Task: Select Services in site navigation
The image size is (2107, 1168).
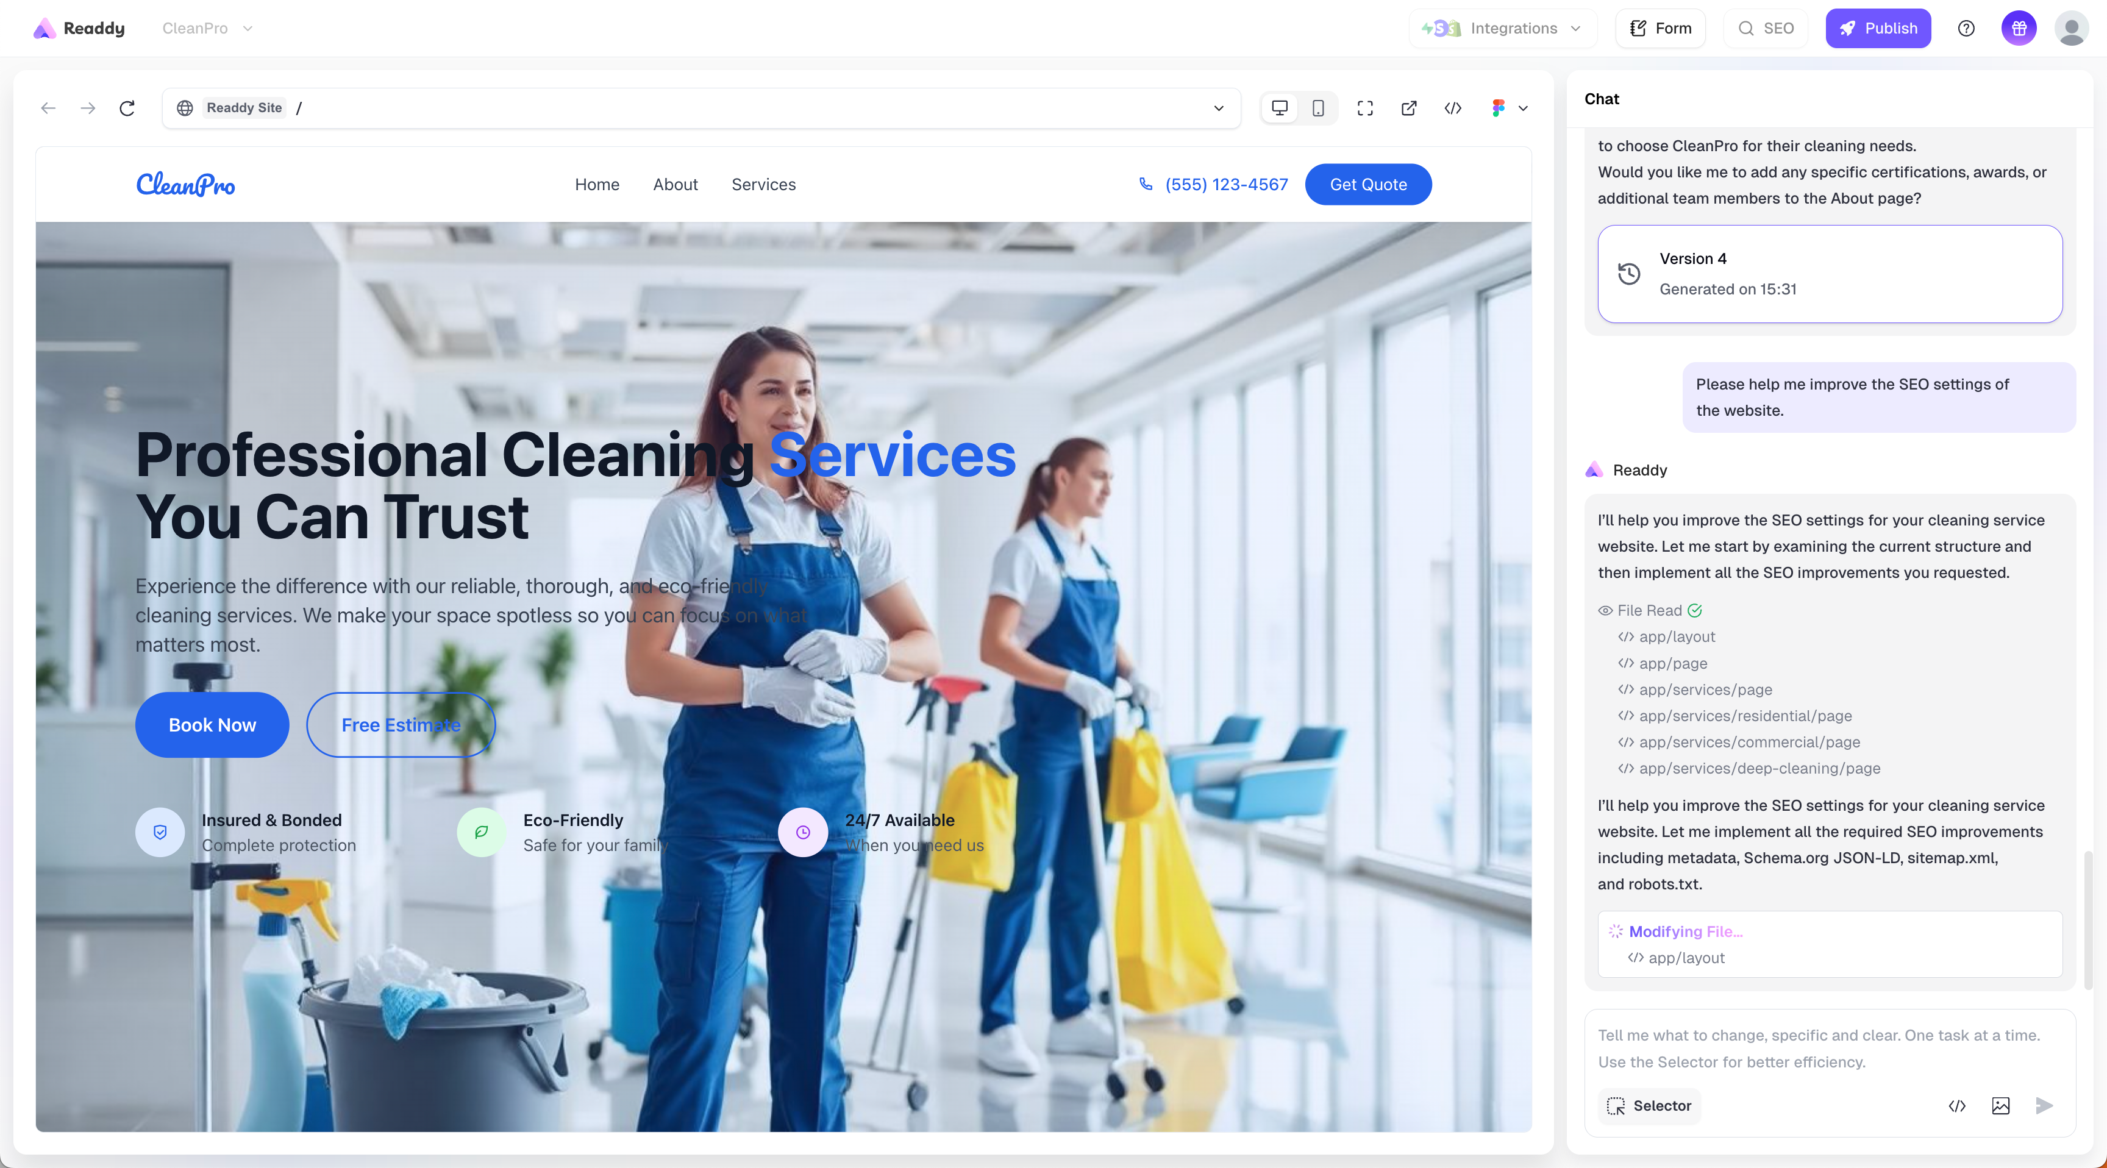Action: [x=763, y=185]
